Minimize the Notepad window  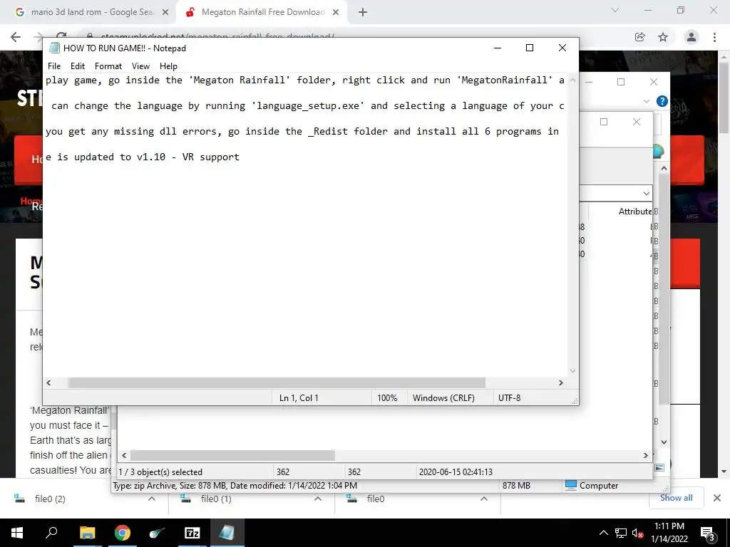pos(497,48)
